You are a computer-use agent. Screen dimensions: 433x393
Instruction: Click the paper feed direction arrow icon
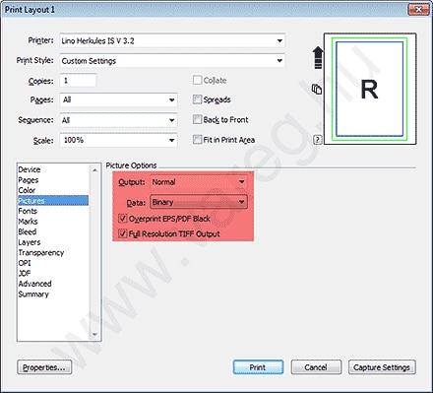[317, 57]
